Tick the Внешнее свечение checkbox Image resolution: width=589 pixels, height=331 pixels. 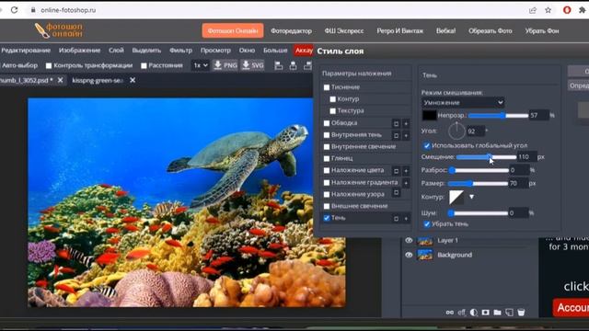click(327, 206)
